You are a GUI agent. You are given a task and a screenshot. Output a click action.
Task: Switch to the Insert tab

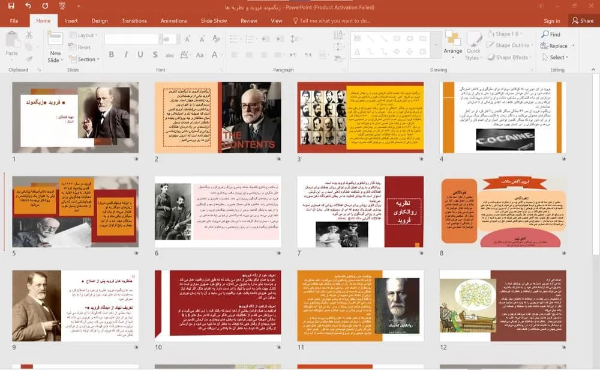coord(71,20)
